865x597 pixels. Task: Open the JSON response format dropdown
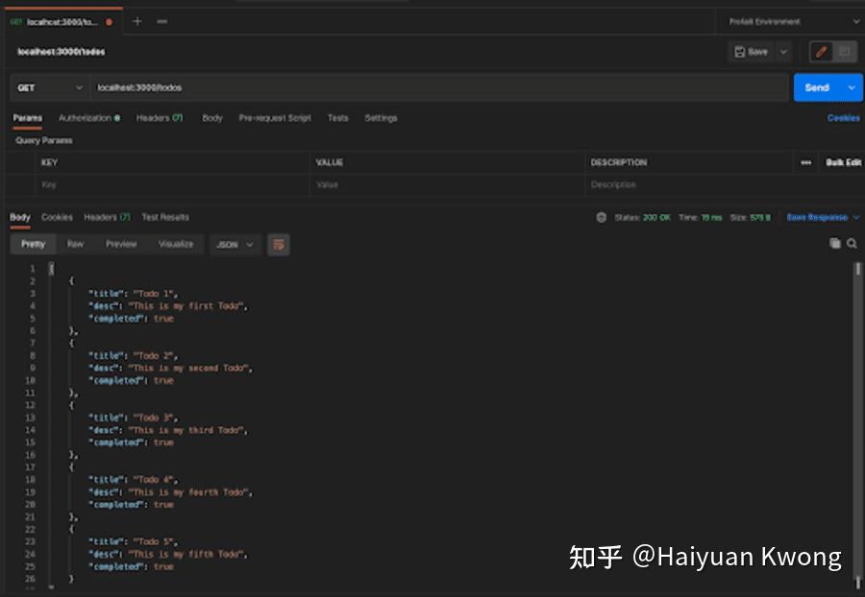234,245
